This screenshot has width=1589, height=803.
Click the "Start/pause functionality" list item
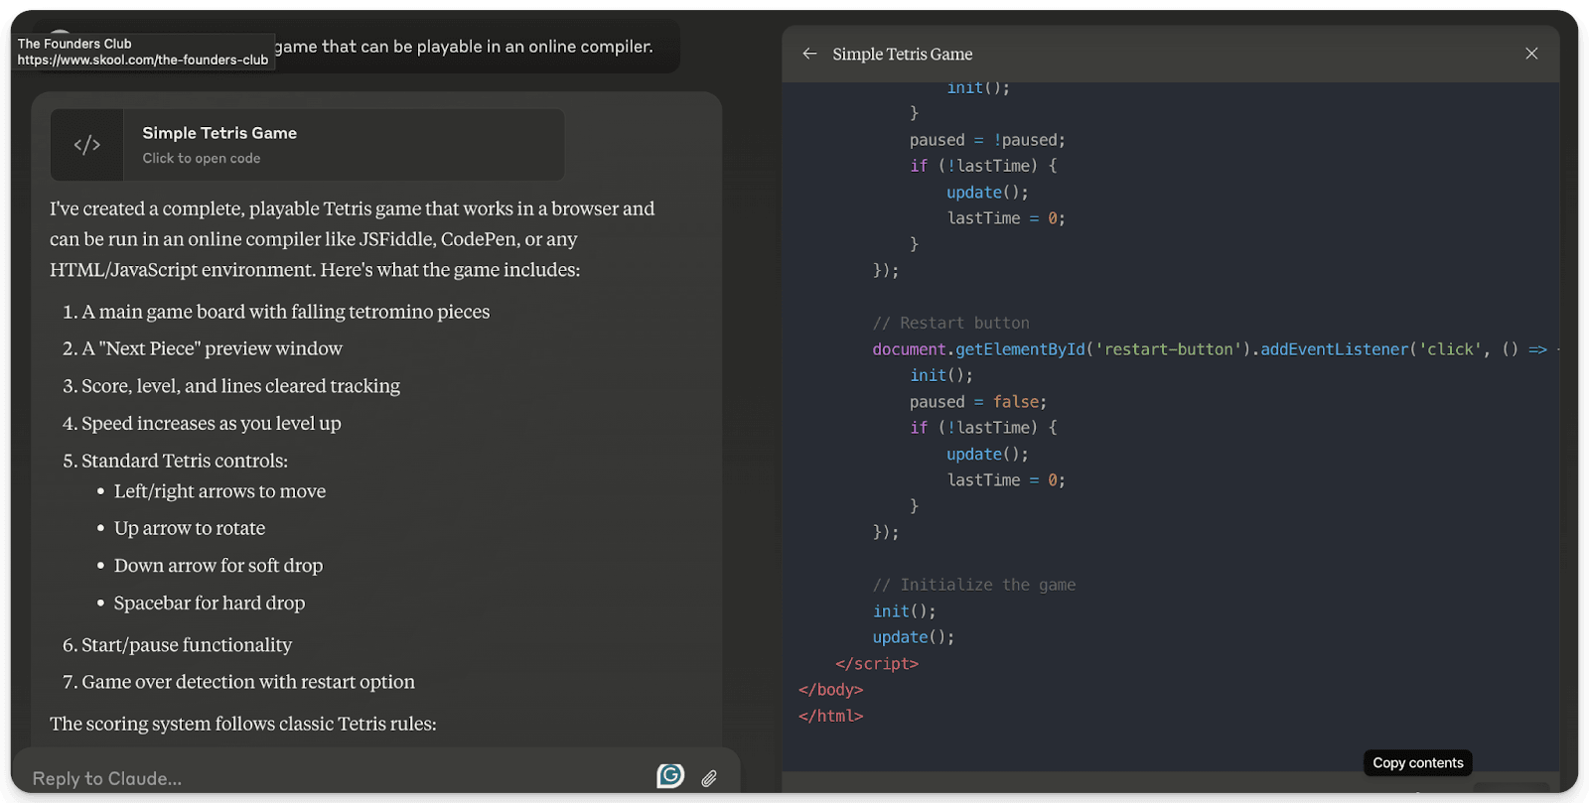pos(187,645)
